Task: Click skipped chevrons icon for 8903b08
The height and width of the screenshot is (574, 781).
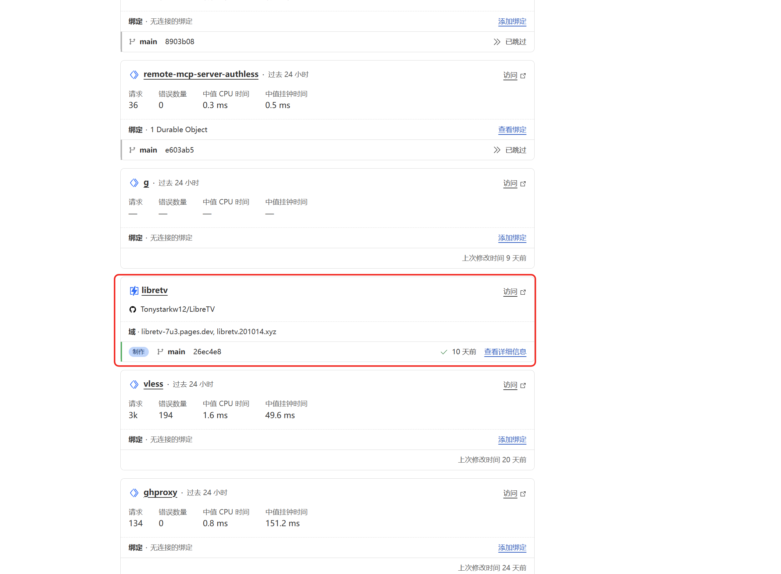Action: (x=497, y=42)
